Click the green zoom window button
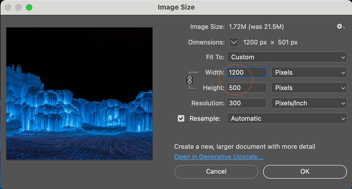The image size is (352, 189). pos(29,7)
